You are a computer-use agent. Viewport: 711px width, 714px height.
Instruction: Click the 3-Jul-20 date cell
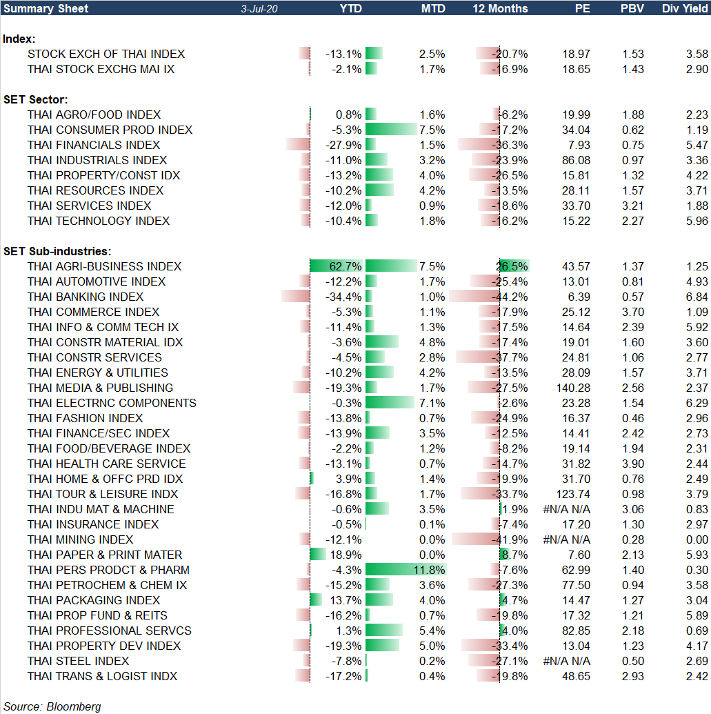tap(259, 9)
